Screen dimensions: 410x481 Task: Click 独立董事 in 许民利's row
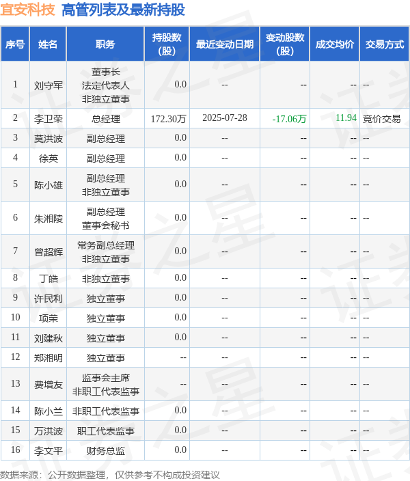105,299
